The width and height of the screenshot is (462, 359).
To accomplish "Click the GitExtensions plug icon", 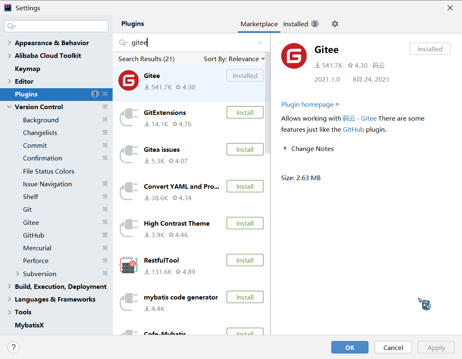I will point(129,117).
